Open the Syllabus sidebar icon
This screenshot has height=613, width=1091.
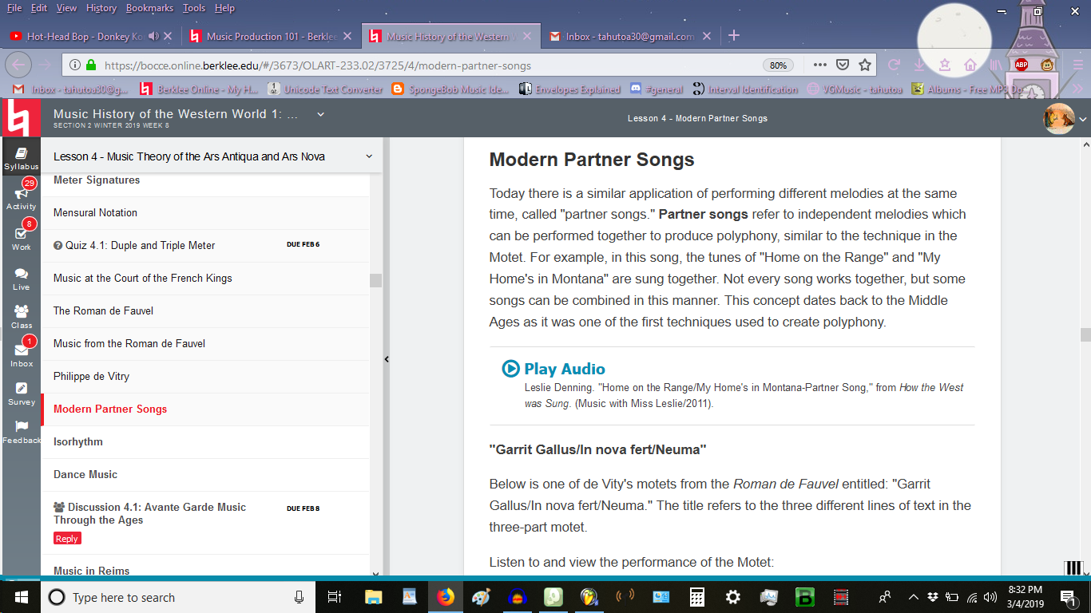(x=21, y=157)
